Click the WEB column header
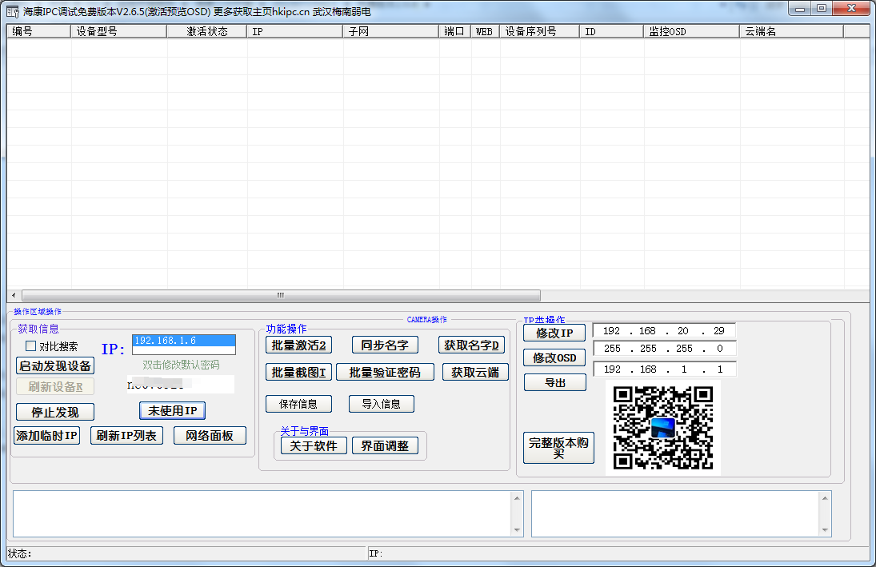 point(485,31)
